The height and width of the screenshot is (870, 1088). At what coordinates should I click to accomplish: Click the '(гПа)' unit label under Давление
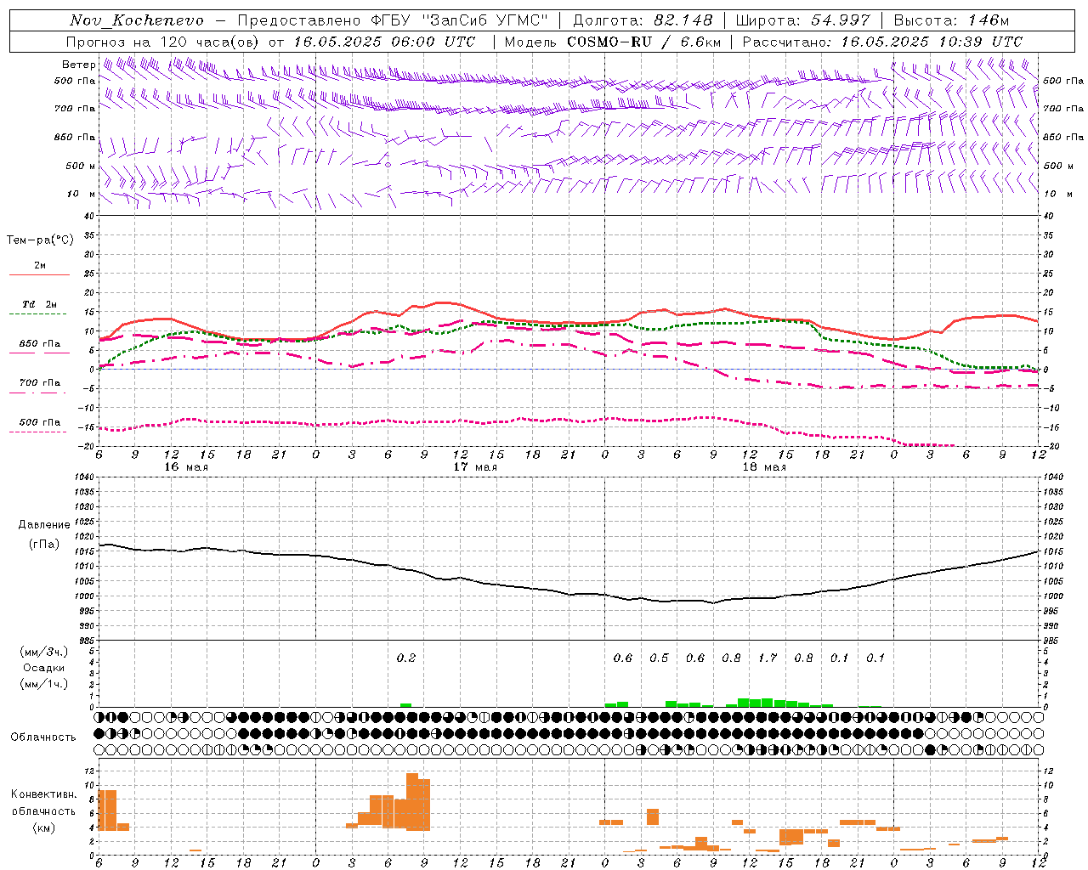click(44, 545)
